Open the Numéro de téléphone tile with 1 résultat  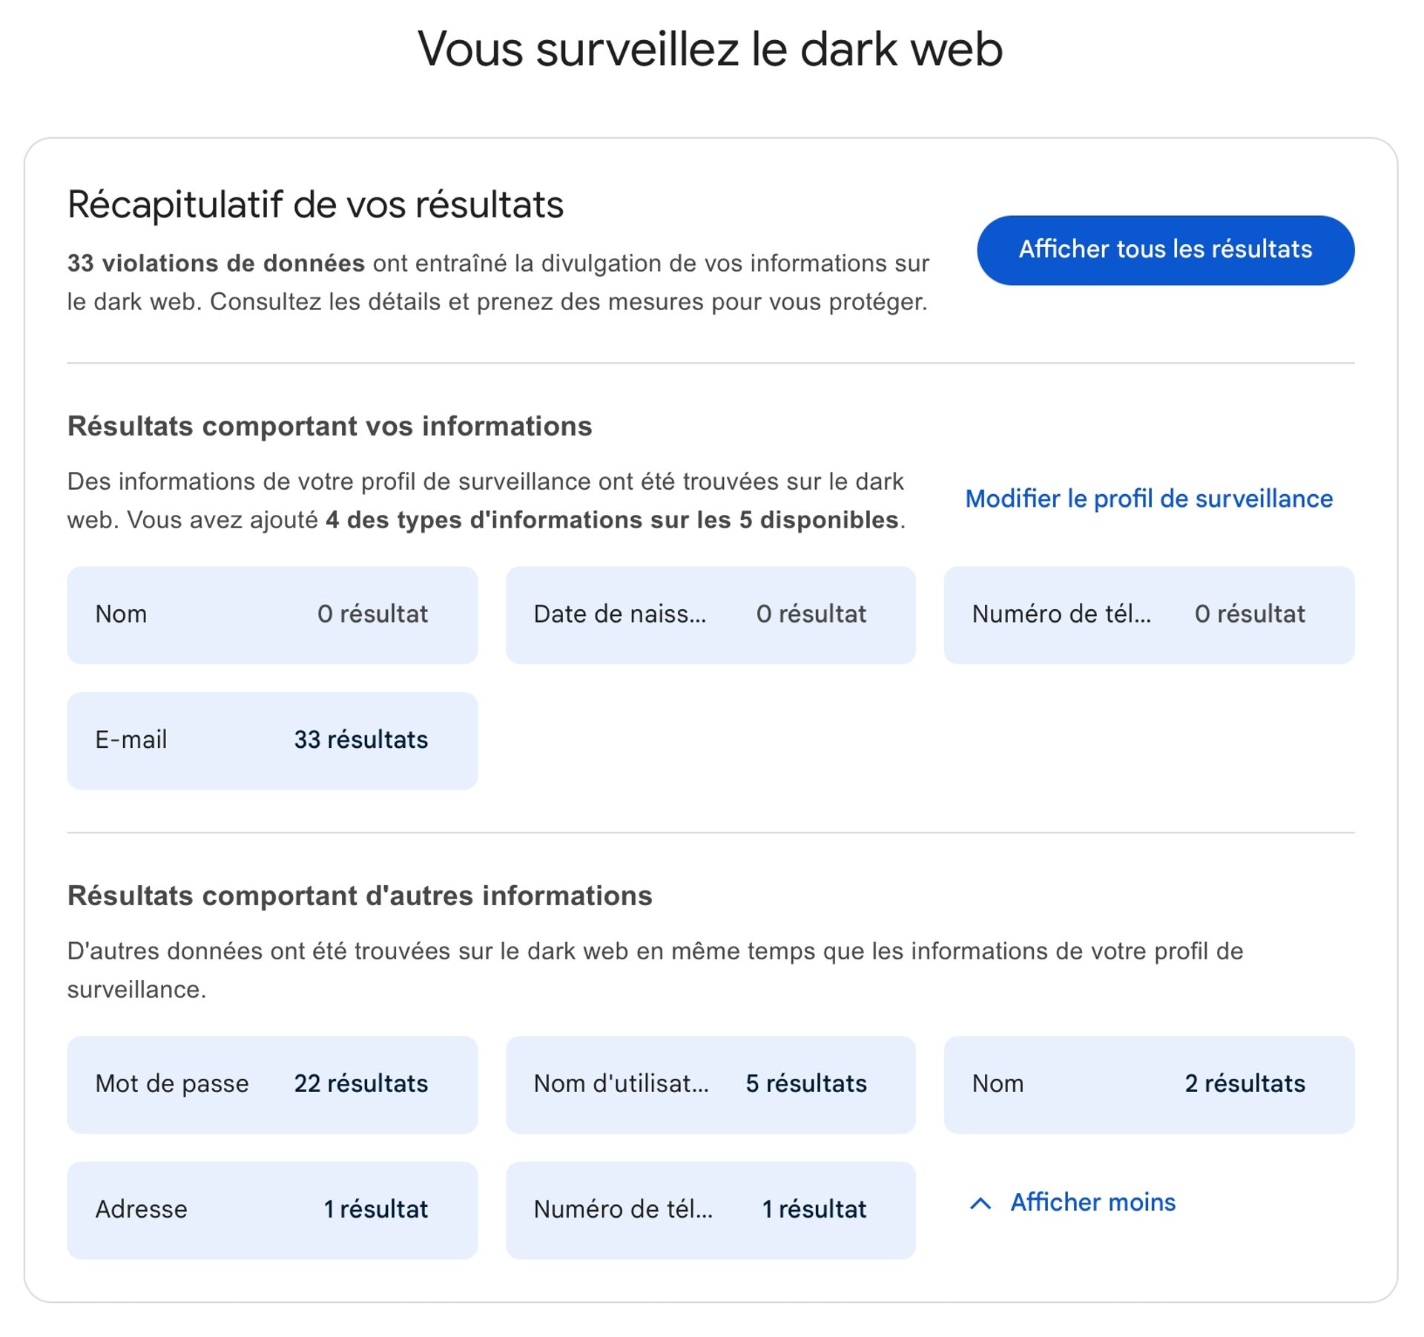click(x=711, y=1209)
